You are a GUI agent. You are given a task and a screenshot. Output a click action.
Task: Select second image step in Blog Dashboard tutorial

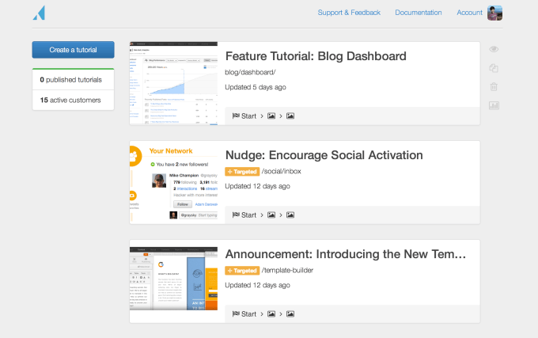pyautogui.click(x=290, y=116)
